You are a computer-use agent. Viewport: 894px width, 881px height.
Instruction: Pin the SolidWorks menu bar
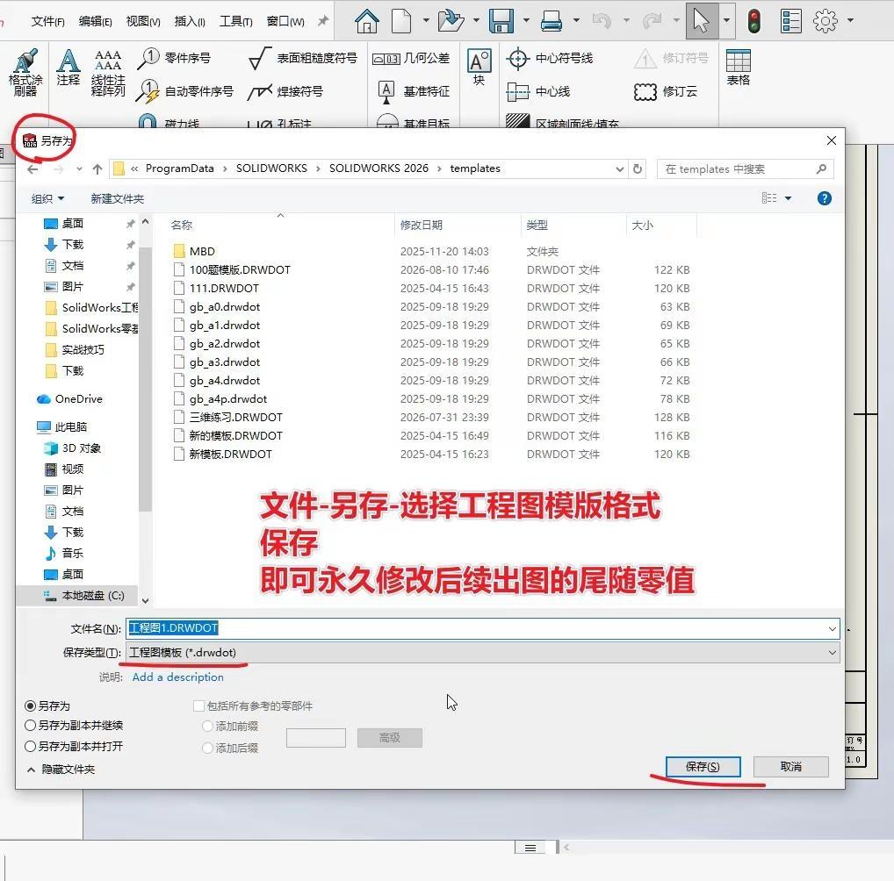[x=322, y=21]
